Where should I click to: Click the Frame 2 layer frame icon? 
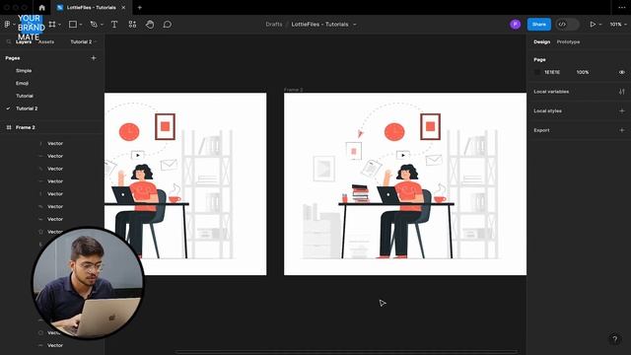pos(9,127)
